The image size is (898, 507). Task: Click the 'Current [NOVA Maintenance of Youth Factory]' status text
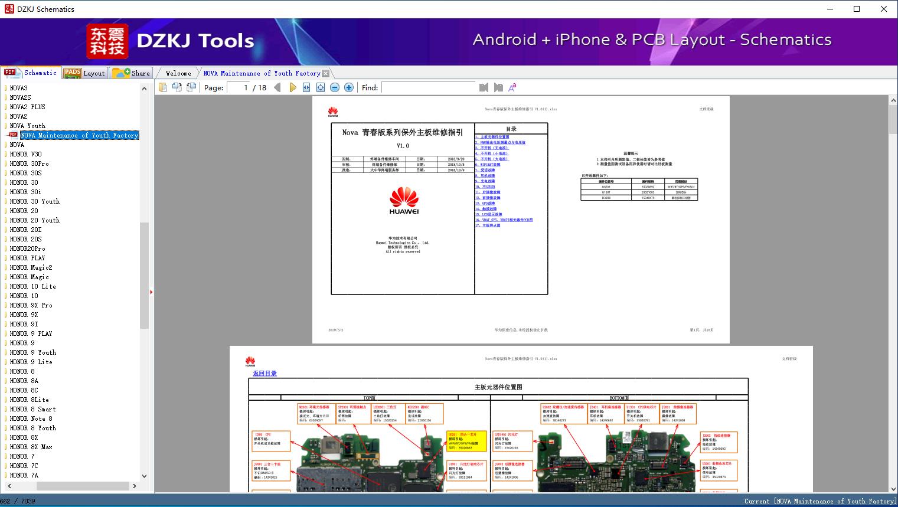(820, 501)
